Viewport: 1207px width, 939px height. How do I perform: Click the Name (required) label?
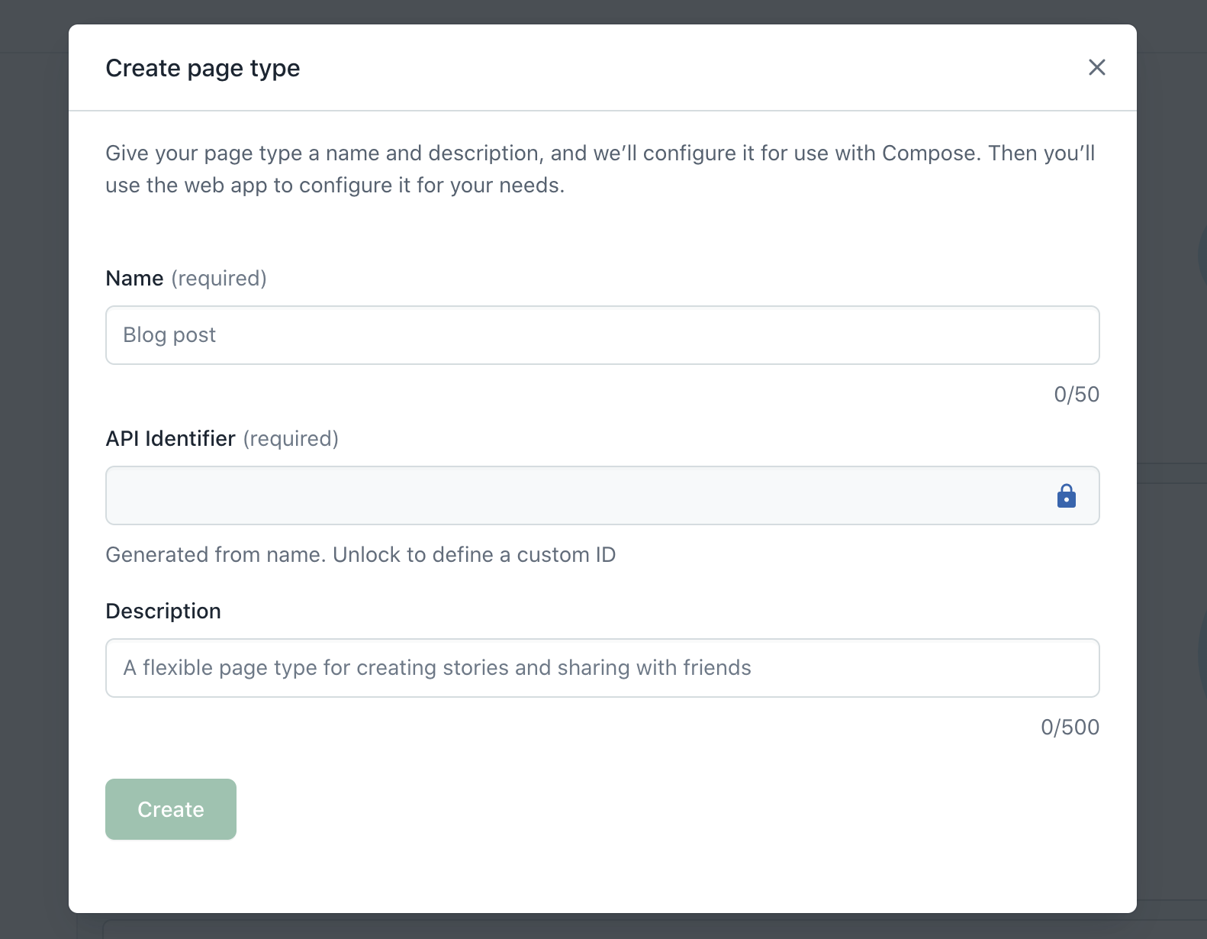186,279
